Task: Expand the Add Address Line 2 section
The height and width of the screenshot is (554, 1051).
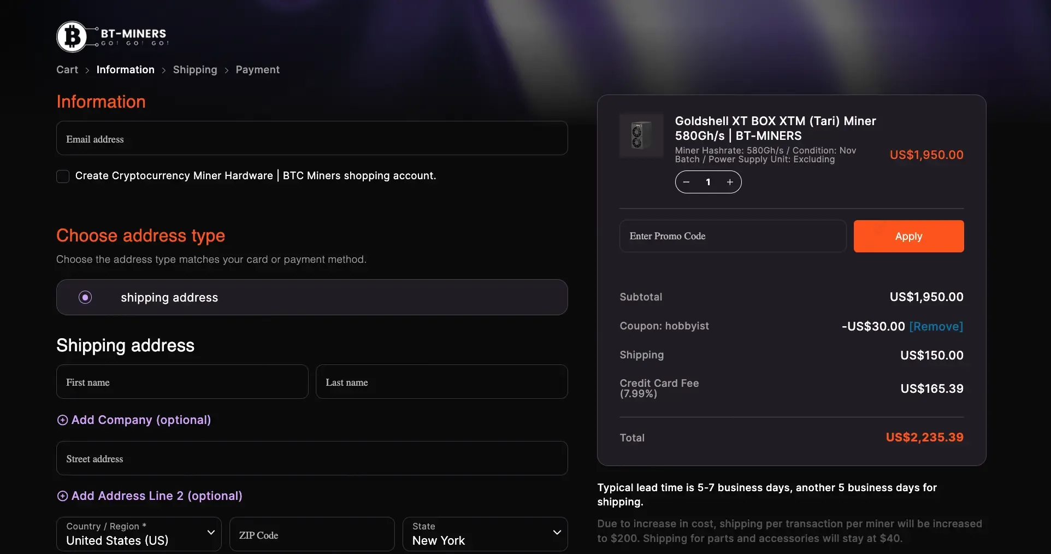Action: pos(149,496)
